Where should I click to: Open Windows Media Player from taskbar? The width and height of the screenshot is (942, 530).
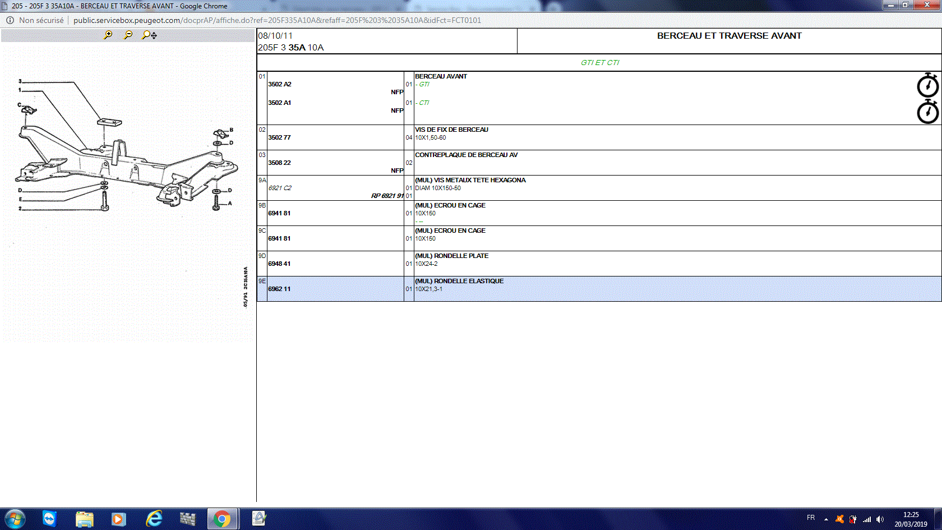118,519
